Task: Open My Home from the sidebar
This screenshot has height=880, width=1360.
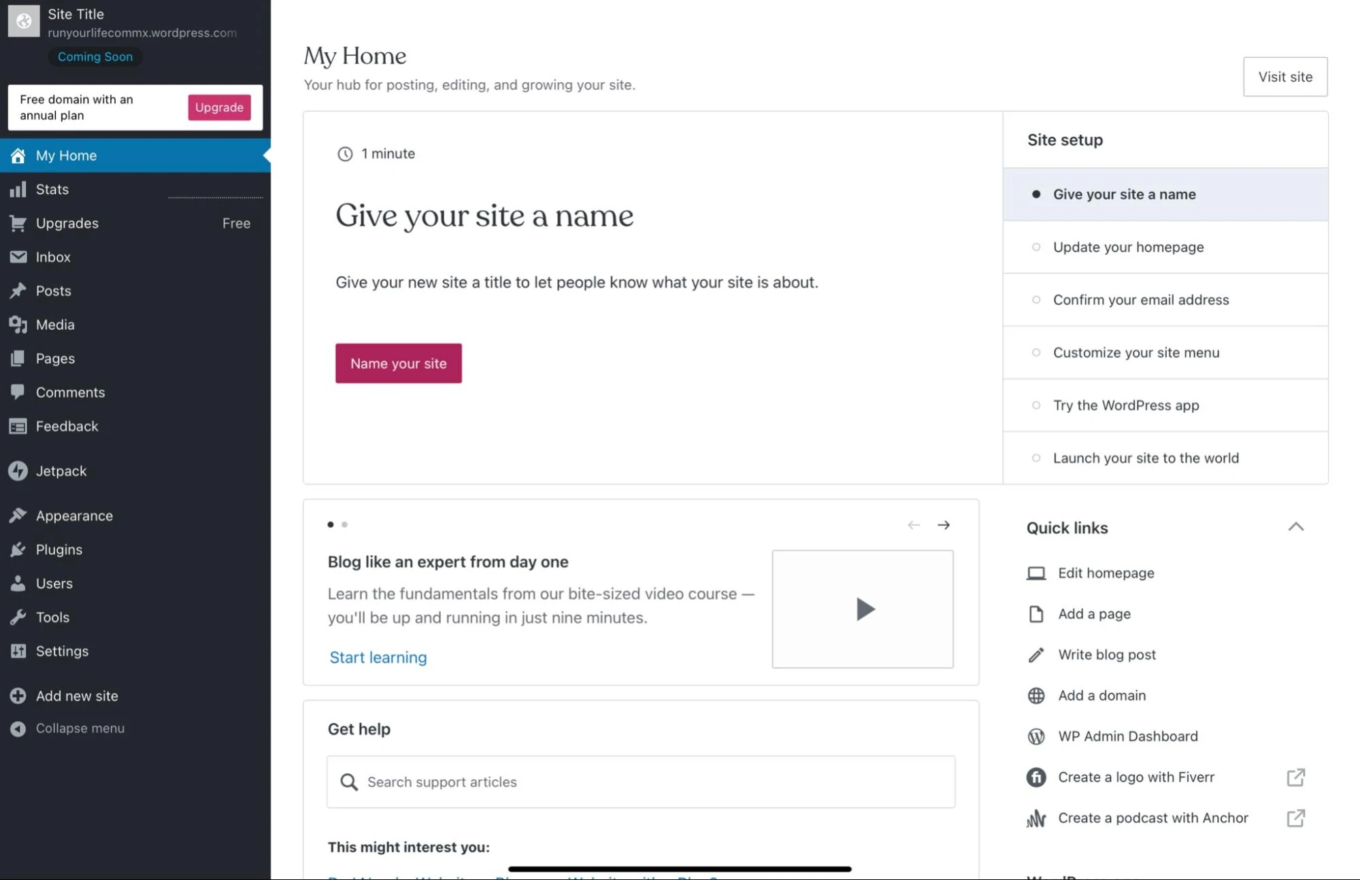Action: click(66, 155)
